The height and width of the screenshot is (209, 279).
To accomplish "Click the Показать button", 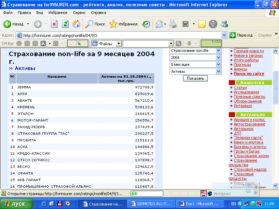I will pos(195,78).
